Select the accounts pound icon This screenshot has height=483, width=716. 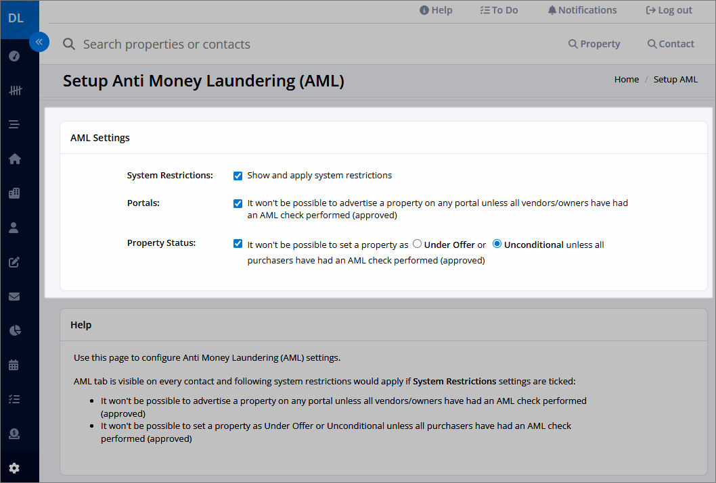point(14,434)
